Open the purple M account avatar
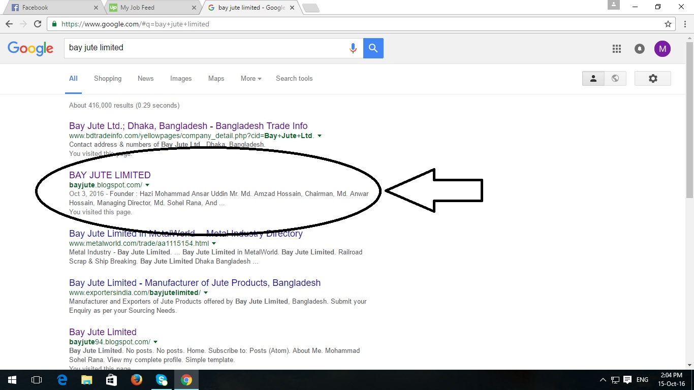694x390 pixels. 663,49
